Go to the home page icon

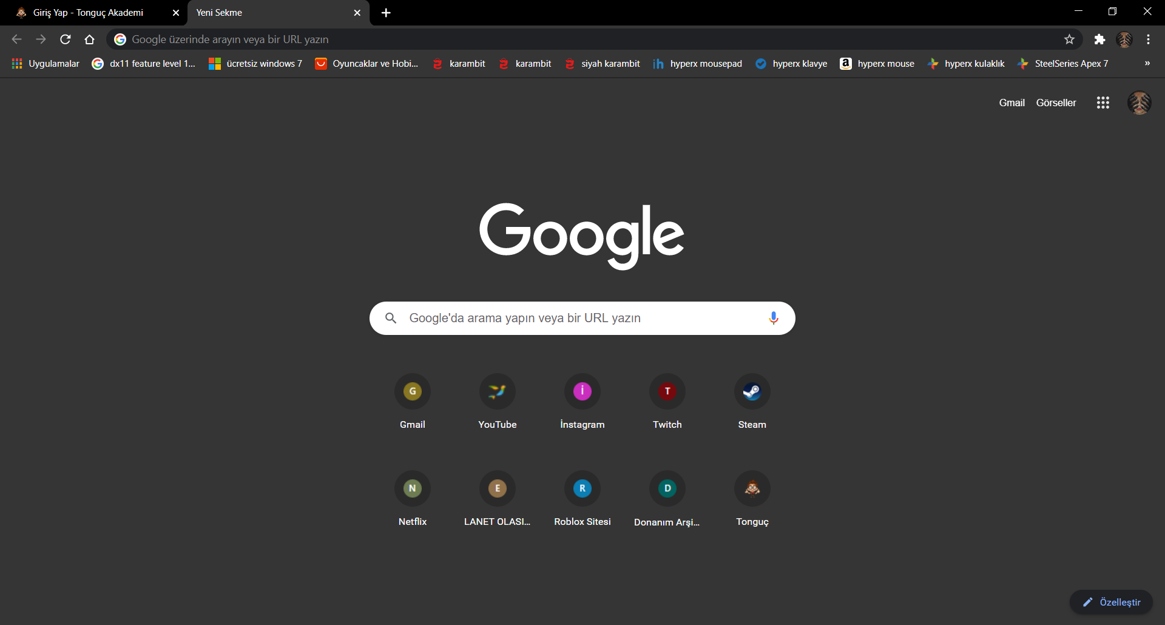[90, 39]
